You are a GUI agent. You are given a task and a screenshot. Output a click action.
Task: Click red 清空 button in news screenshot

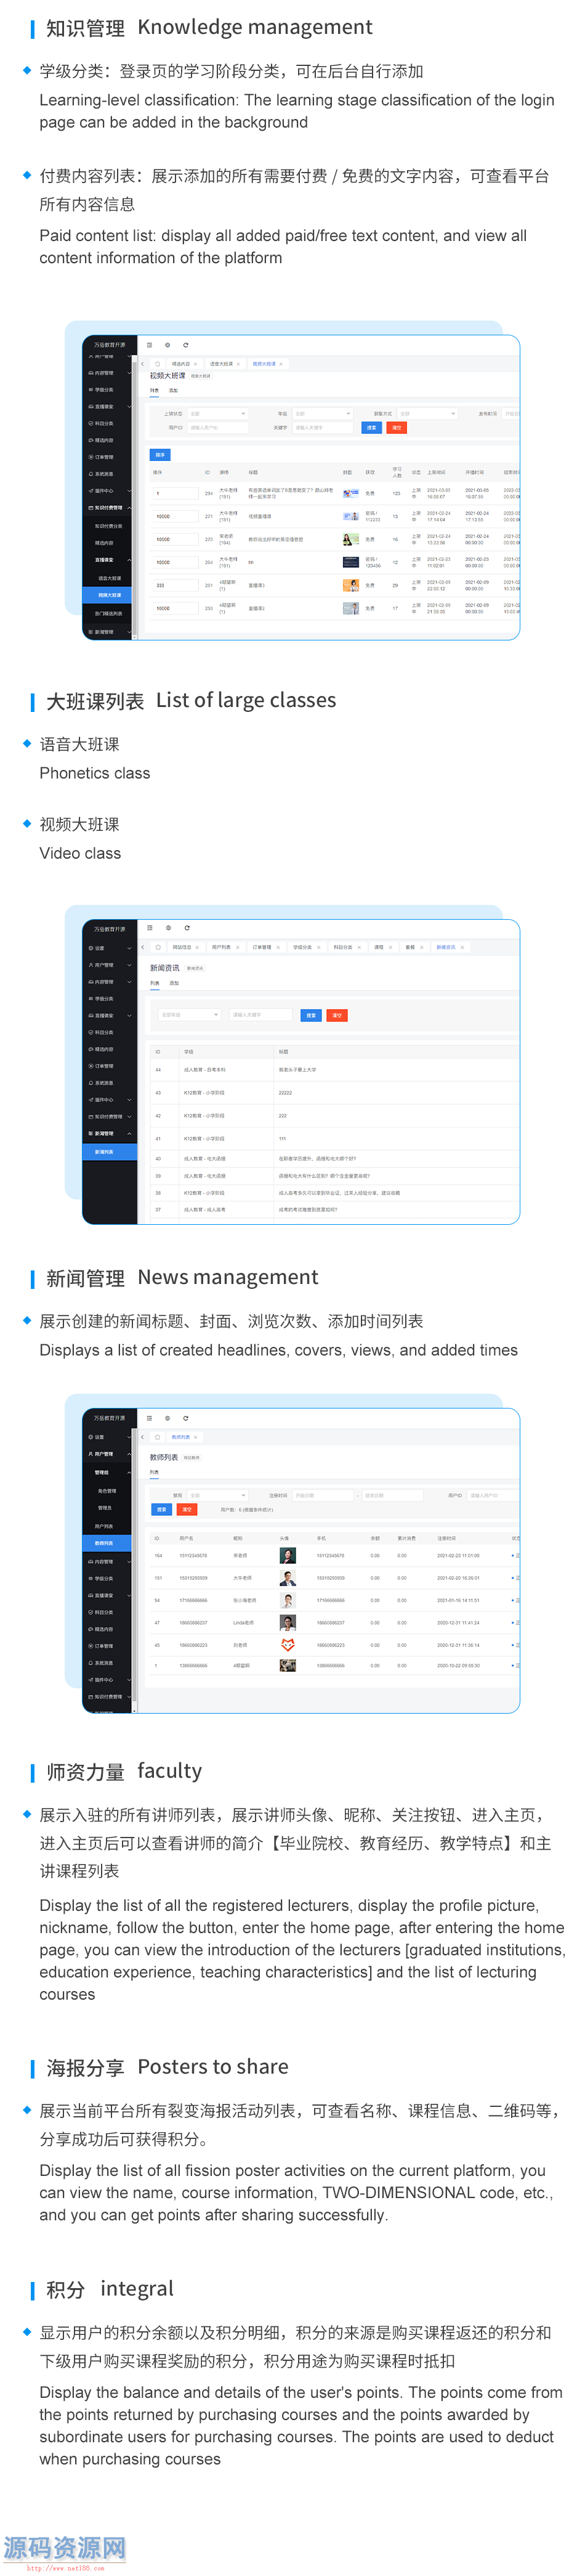coord(337,1015)
